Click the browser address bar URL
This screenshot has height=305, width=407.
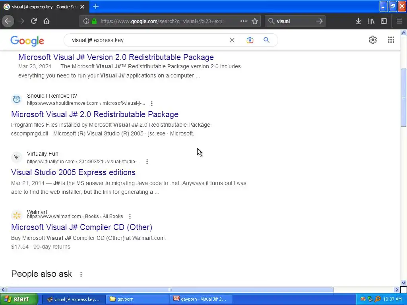point(163,21)
